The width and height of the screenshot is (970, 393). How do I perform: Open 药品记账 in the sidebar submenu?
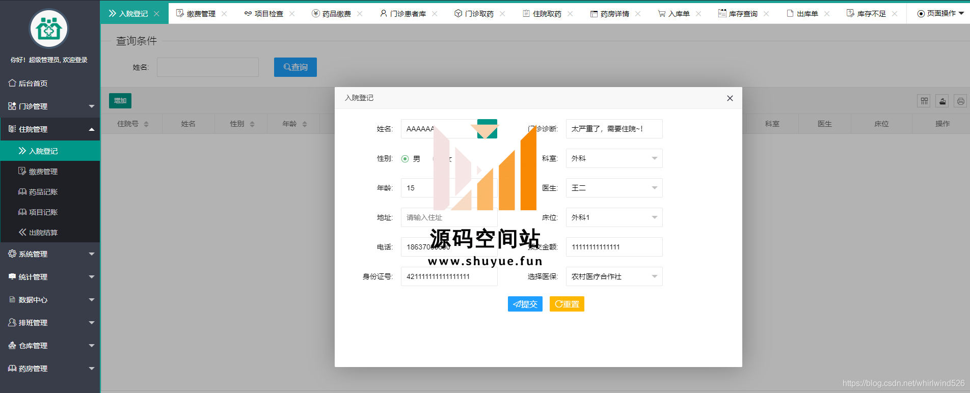click(50, 191)
